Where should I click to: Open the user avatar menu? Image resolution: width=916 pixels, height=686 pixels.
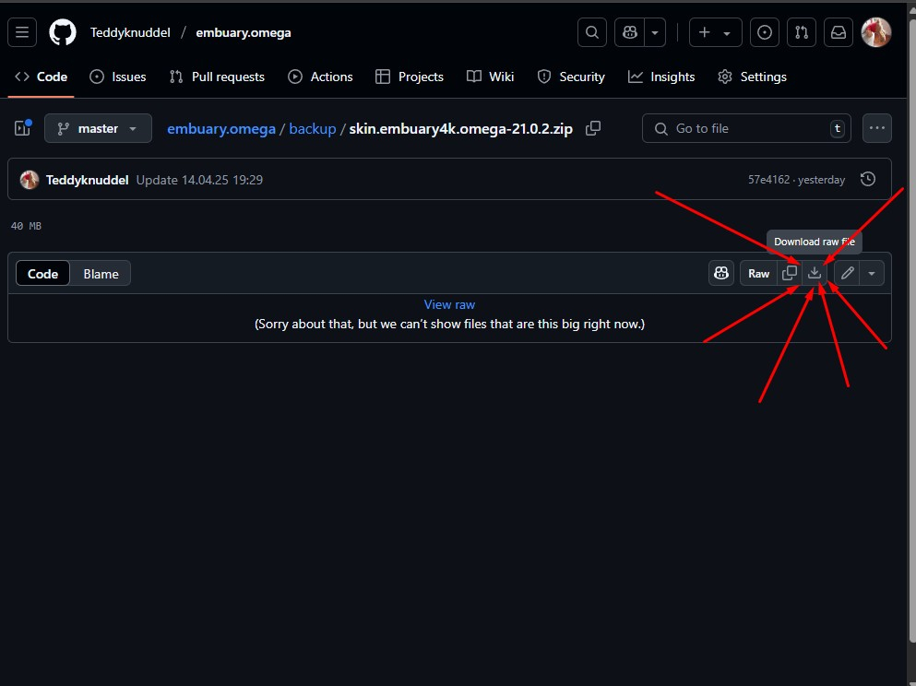point(876,32)
